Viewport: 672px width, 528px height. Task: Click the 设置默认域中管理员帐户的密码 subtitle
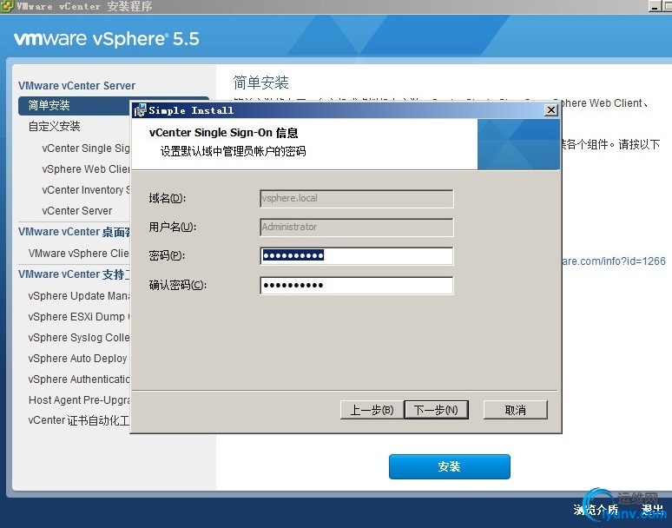234,151
